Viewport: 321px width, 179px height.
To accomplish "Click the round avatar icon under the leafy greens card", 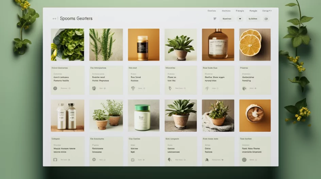I will (x=55, y=88).
